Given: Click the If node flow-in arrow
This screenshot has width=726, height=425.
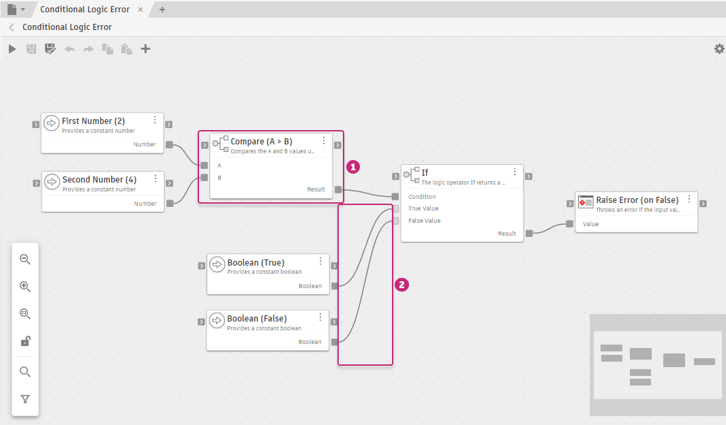Looking at the screenshot, I should tap(395, 176).
